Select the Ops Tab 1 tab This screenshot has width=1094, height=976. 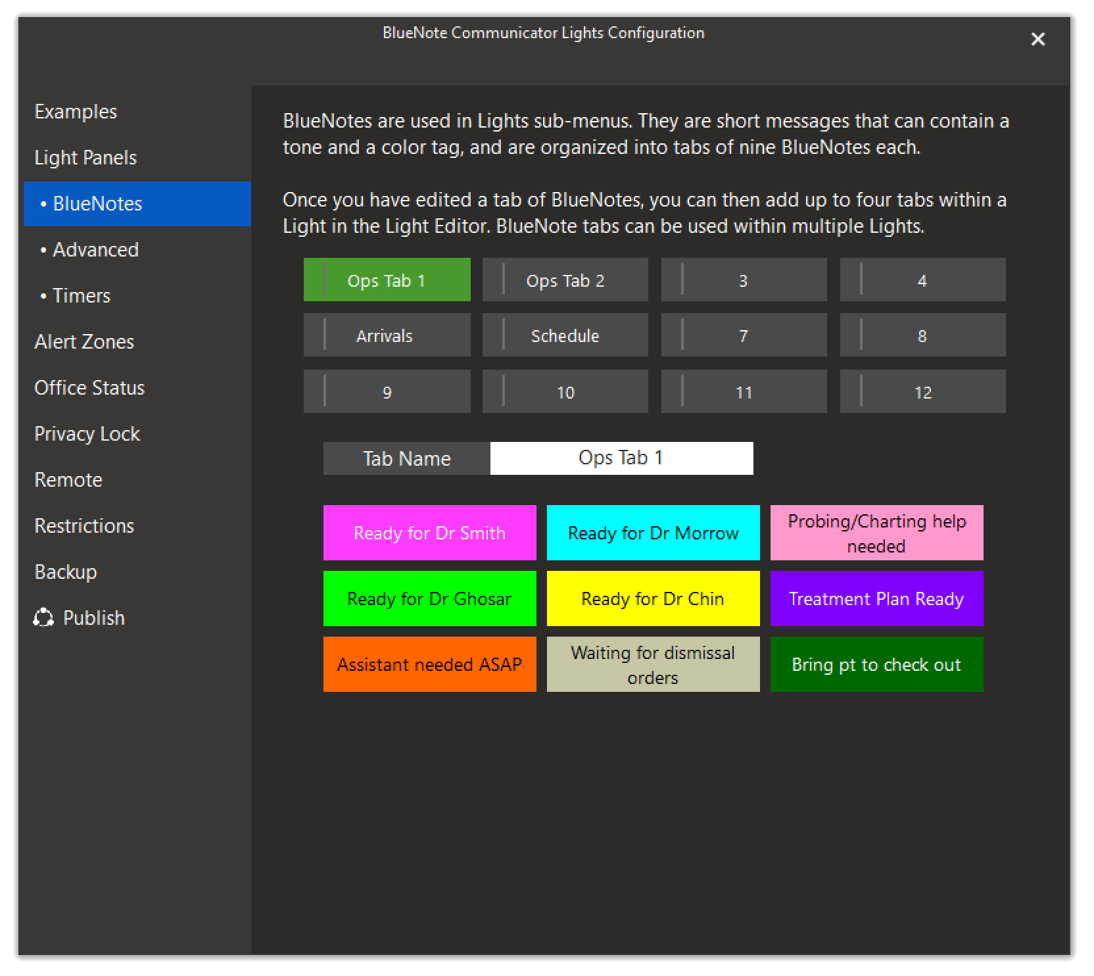(387, 280)
